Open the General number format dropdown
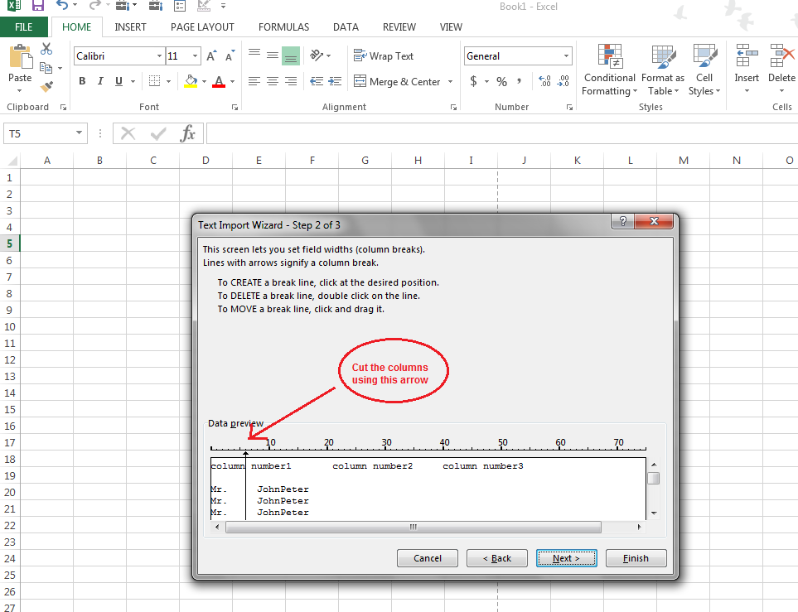Image resolution: width=798 pixels, height=612 pixels. pyautogui.click(x=564, y=55)
